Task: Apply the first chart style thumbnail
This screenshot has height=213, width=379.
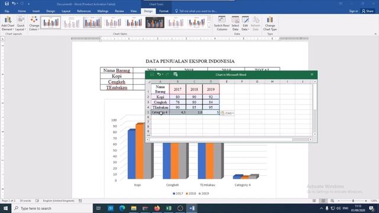Action: click(51, 22)
